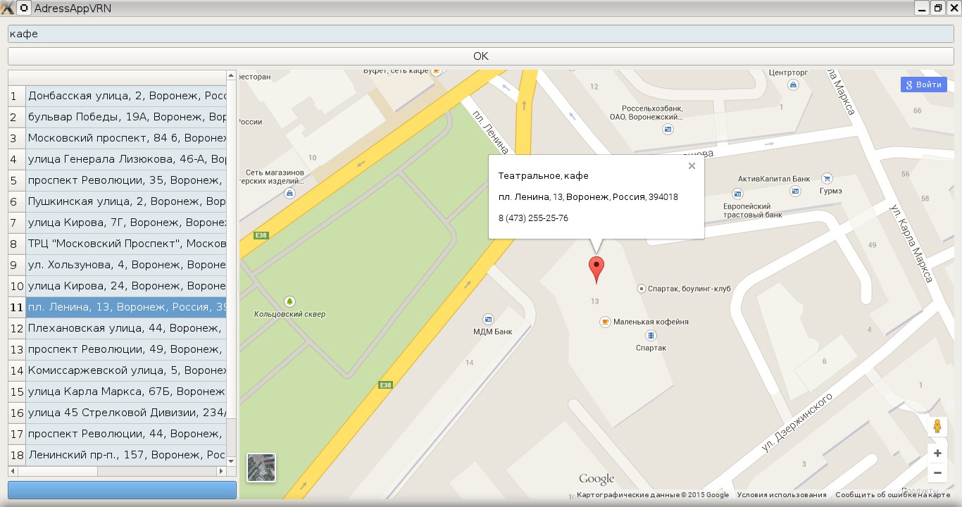Image resolution: width=962 pixels, height=507 pixels.
Task: Click the Войти sign-in button
Action: (923, 84)
